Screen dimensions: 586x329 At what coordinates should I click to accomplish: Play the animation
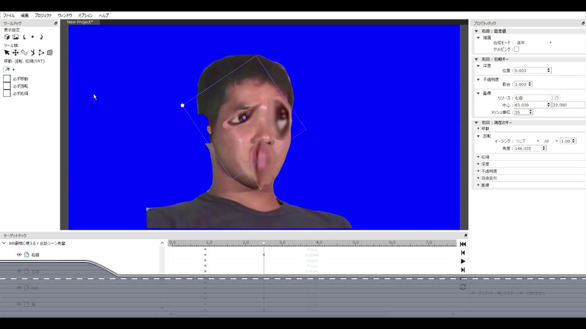(x=463, y=261)
